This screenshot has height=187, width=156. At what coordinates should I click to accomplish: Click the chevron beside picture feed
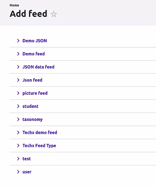18,93
